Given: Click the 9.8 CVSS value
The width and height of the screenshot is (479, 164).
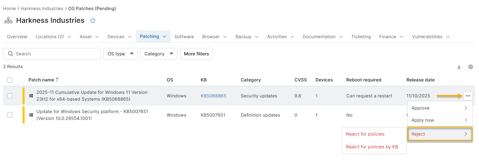Looking at the screenshot, I should 298,96.
